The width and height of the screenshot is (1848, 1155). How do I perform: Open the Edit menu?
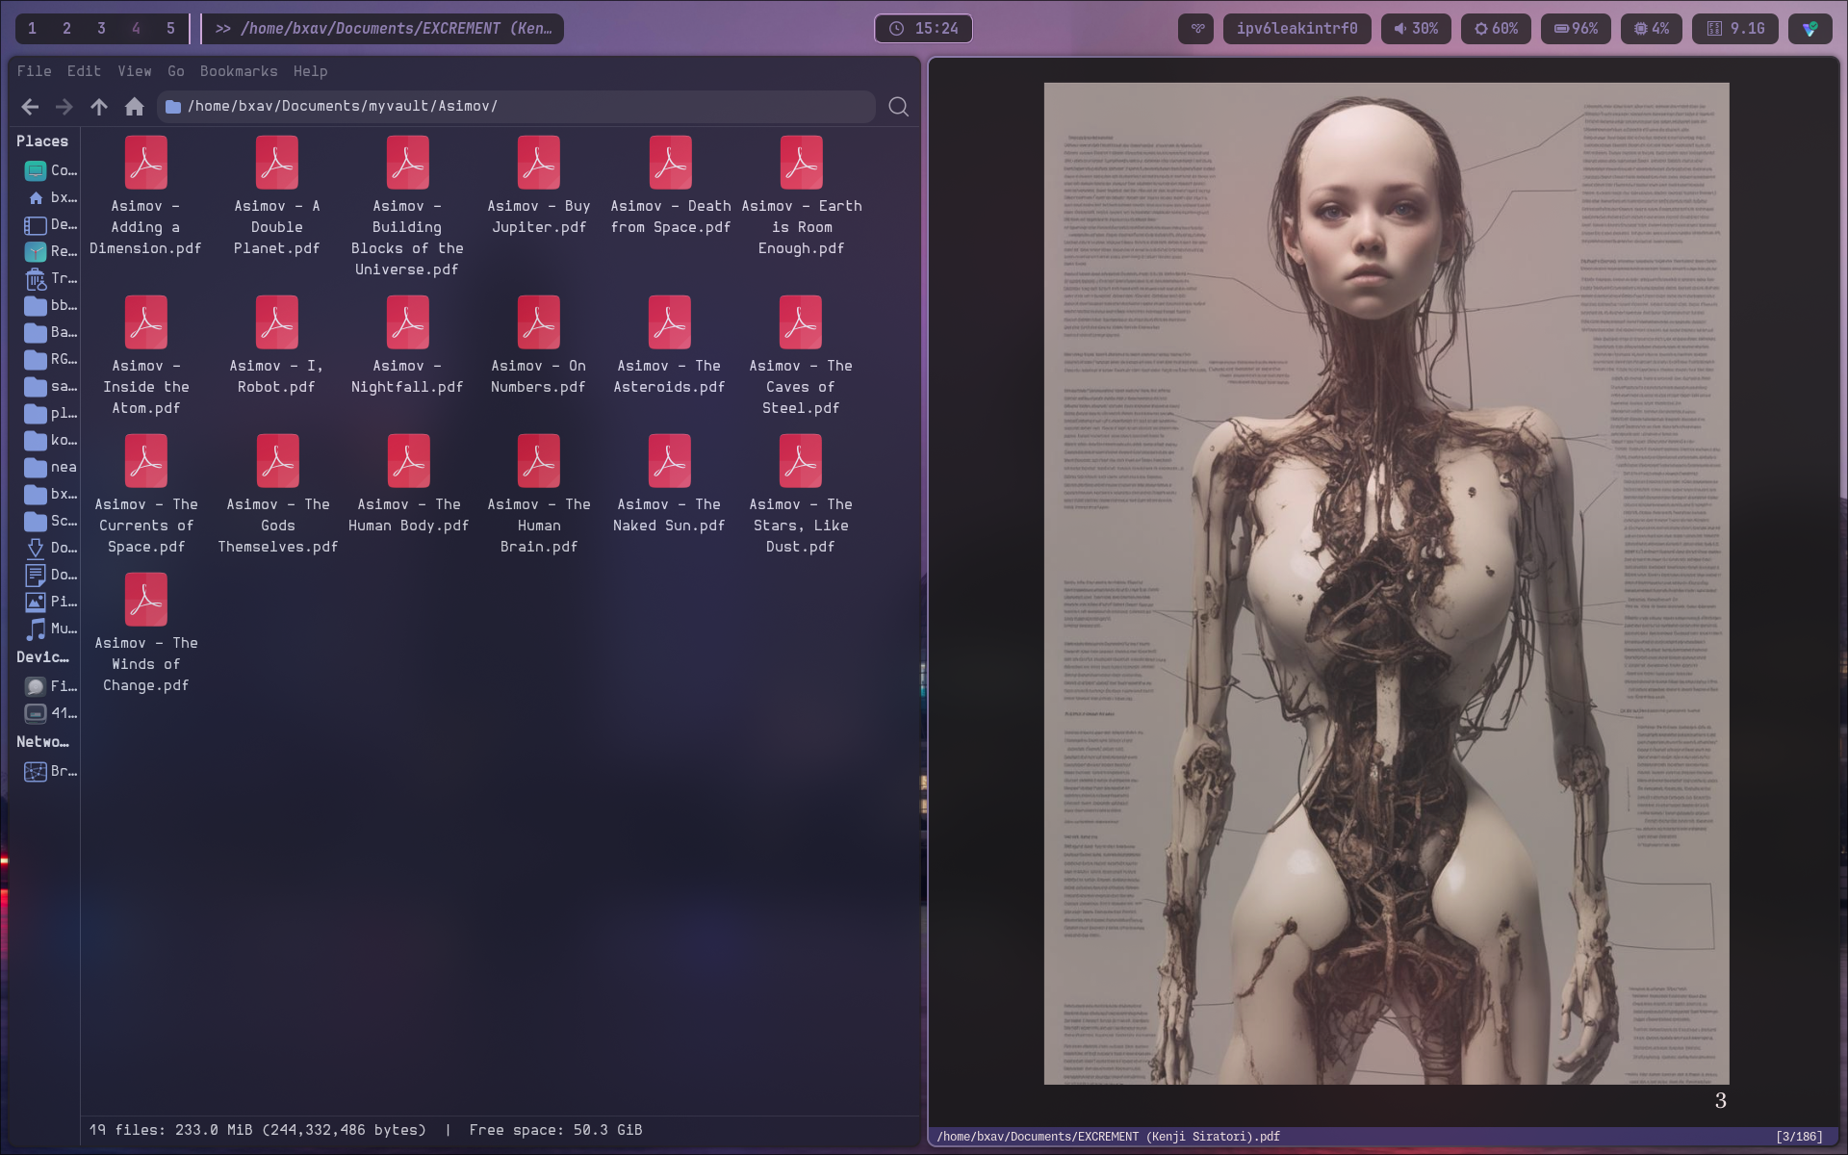point(84,71)
